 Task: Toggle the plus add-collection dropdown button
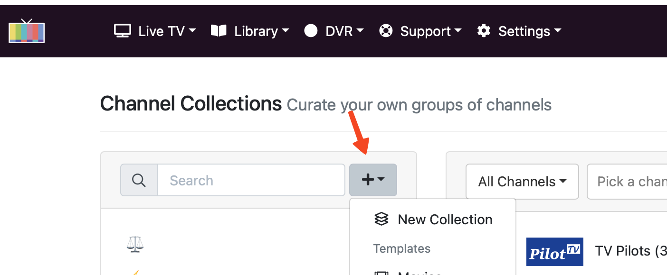(373, 180)
